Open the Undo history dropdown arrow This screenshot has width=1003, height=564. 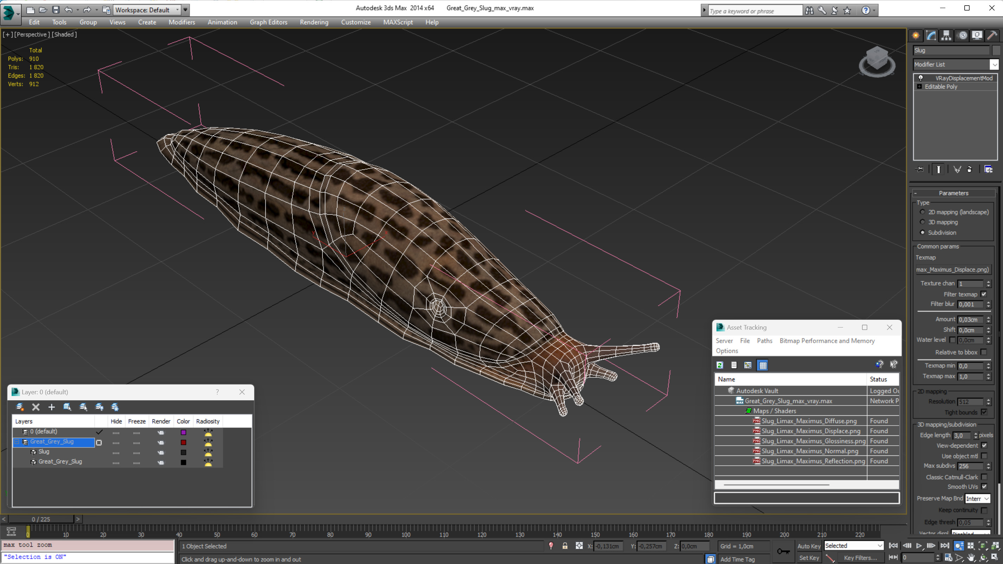coord(77,10)
